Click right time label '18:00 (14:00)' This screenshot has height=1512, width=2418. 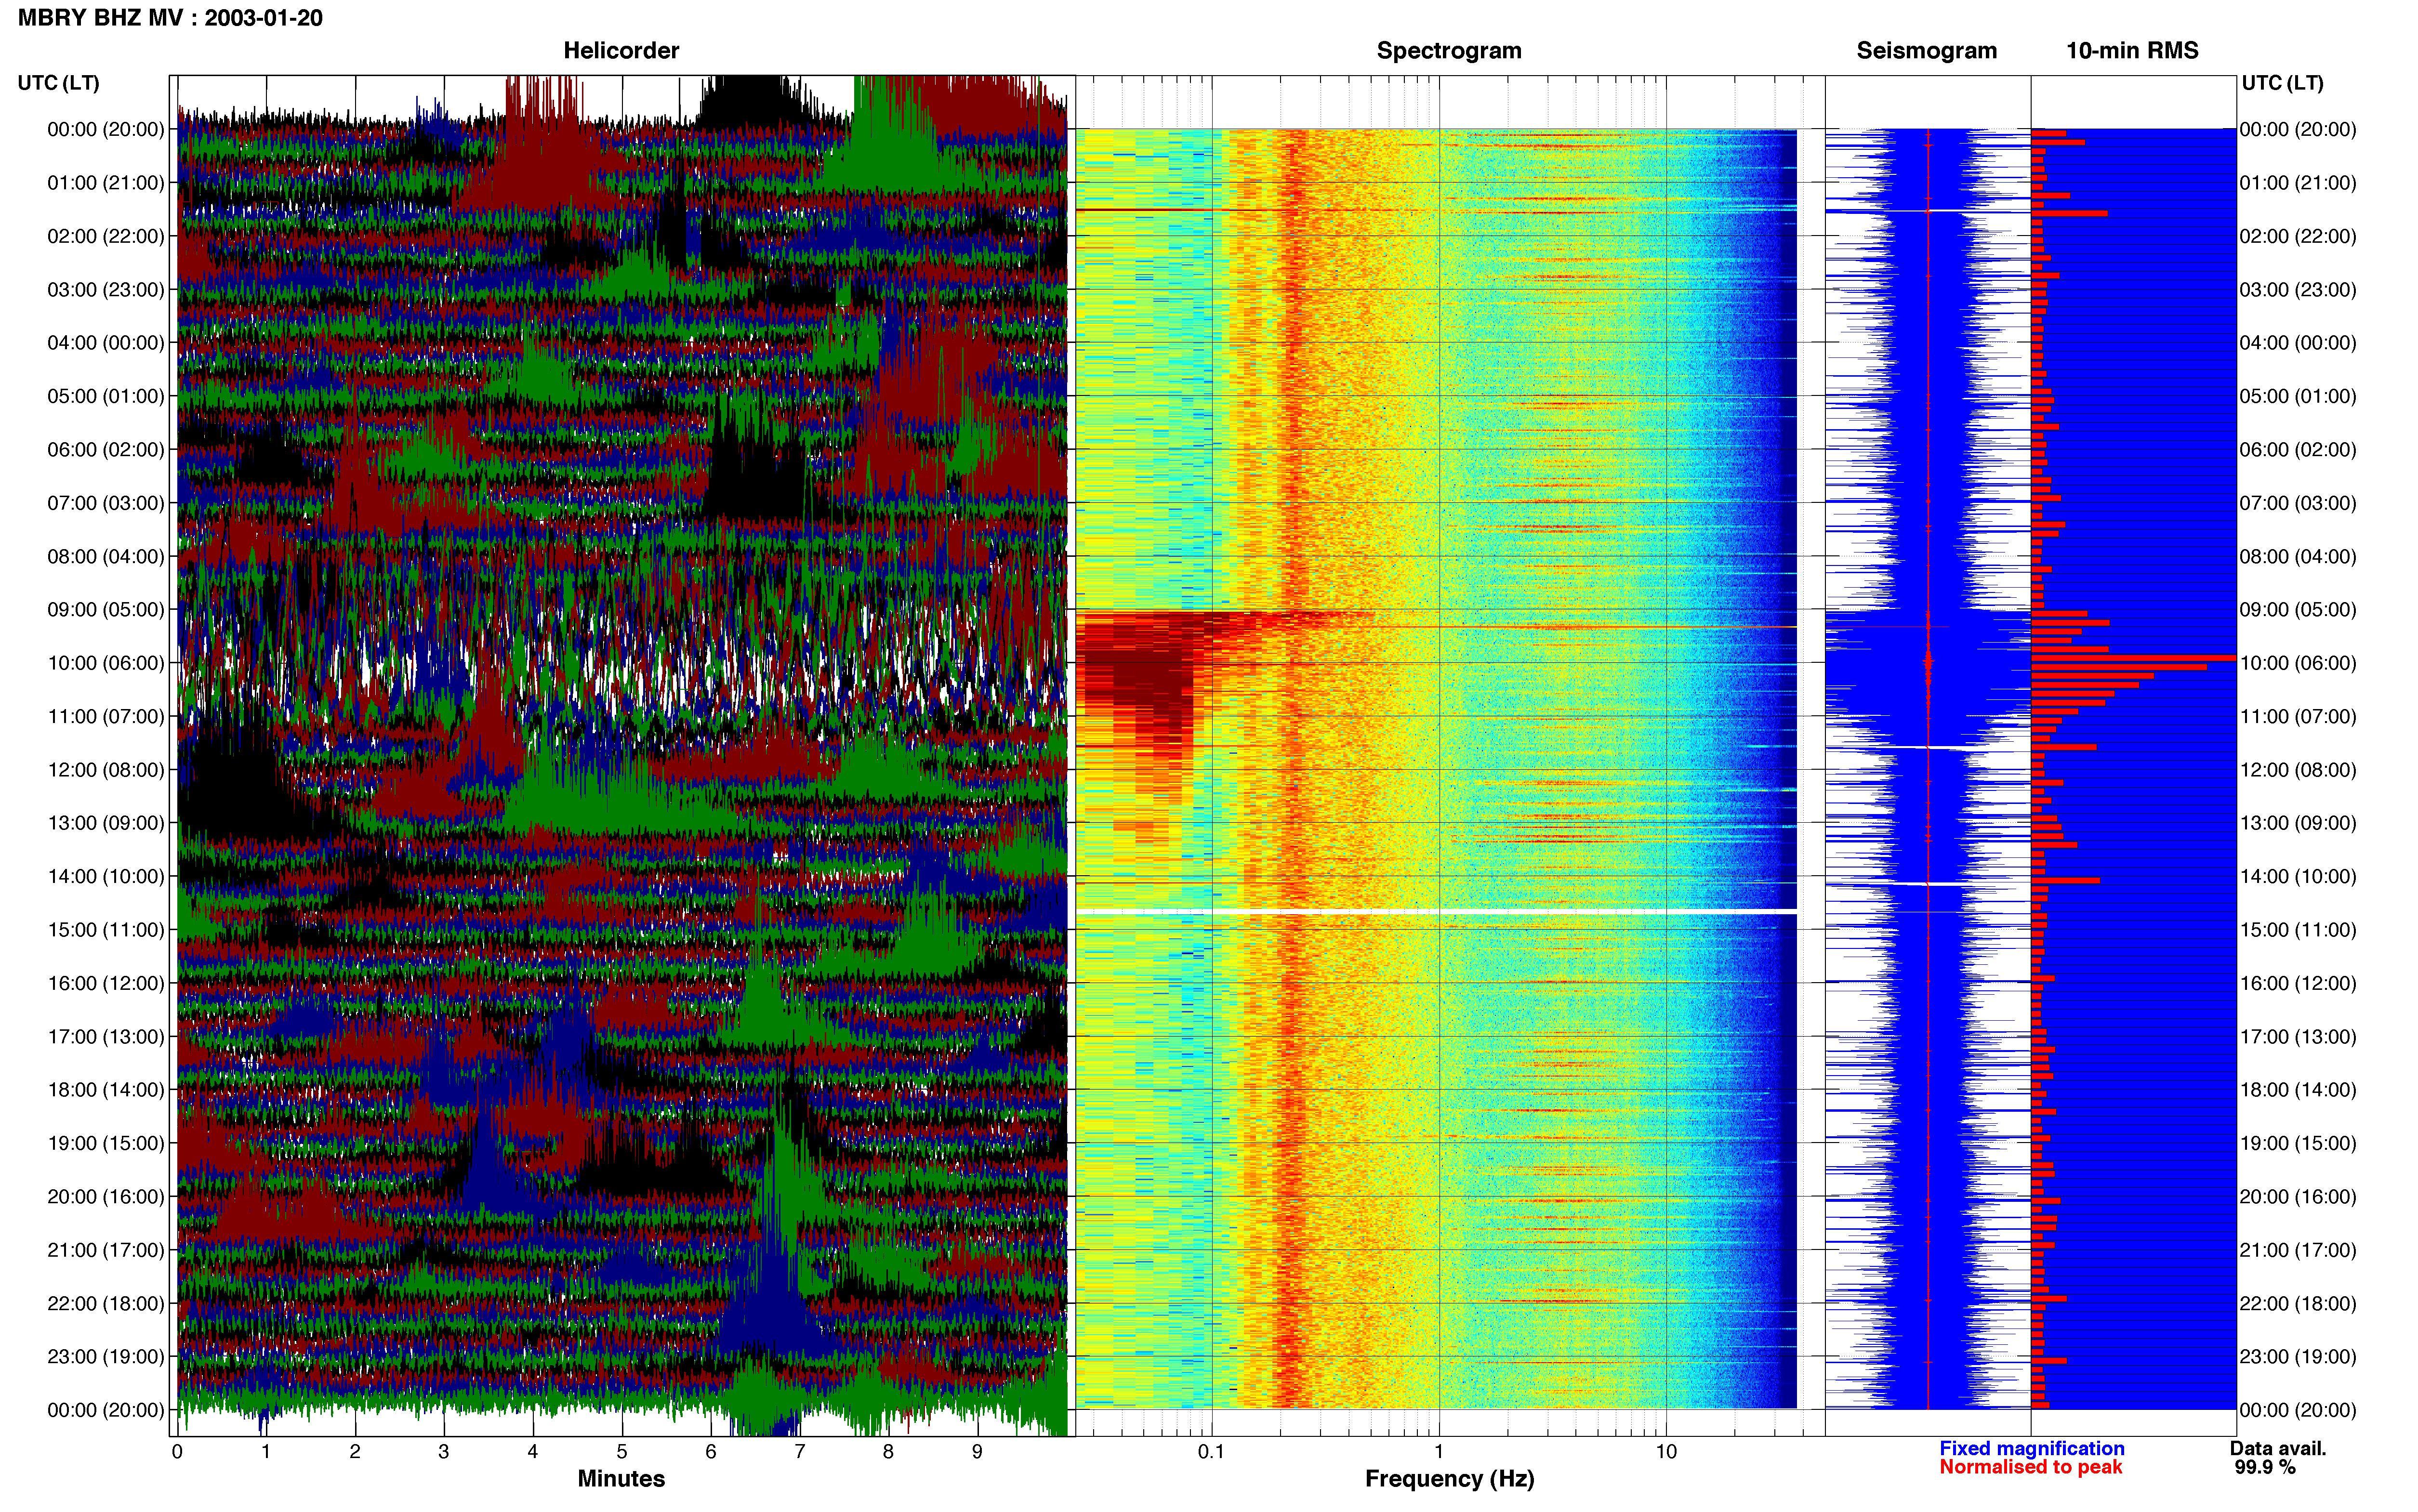click(2298, 1090)
